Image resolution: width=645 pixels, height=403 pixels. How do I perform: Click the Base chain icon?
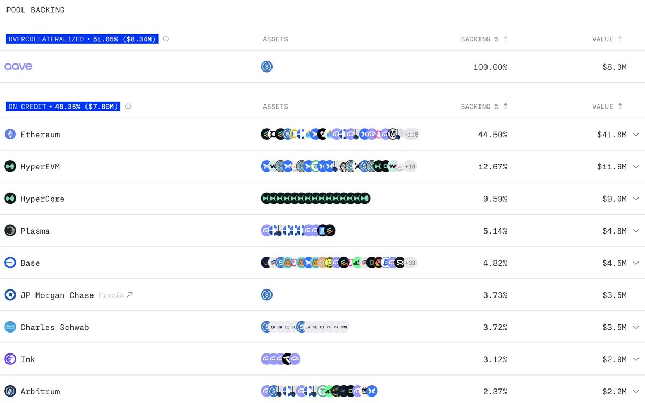click(x=10, y=263)
